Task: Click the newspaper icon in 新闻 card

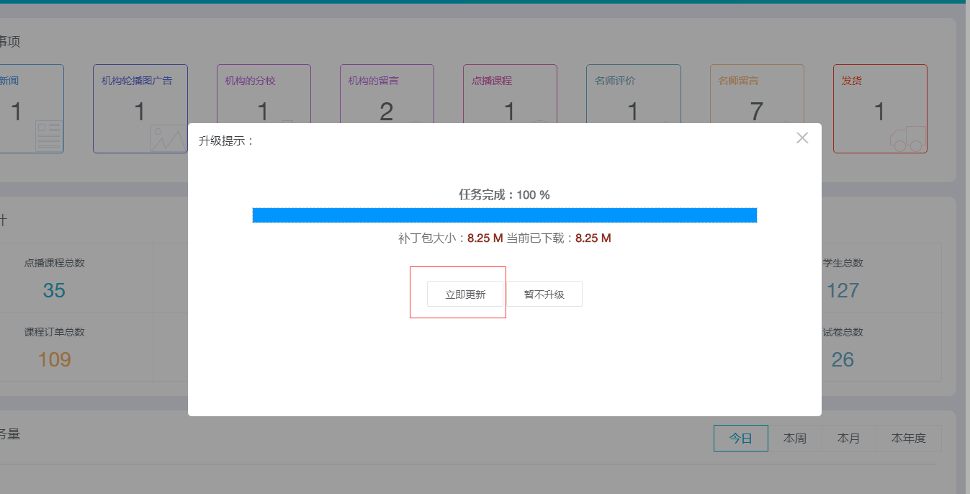Action: pos(49,135)
